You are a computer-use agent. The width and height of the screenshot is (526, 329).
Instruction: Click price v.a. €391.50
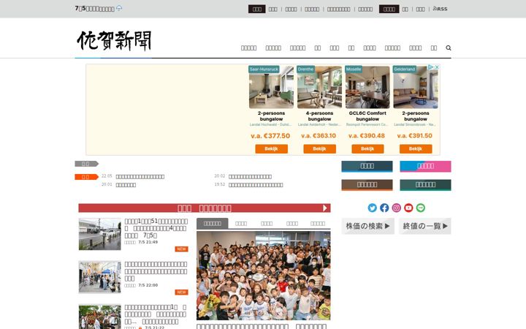[x=415, y=136]
